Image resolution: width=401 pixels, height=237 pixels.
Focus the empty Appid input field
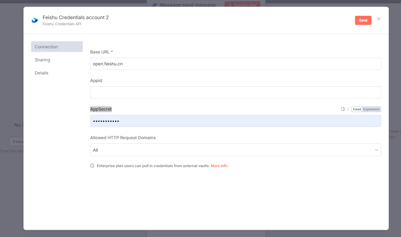click(235, 92)
